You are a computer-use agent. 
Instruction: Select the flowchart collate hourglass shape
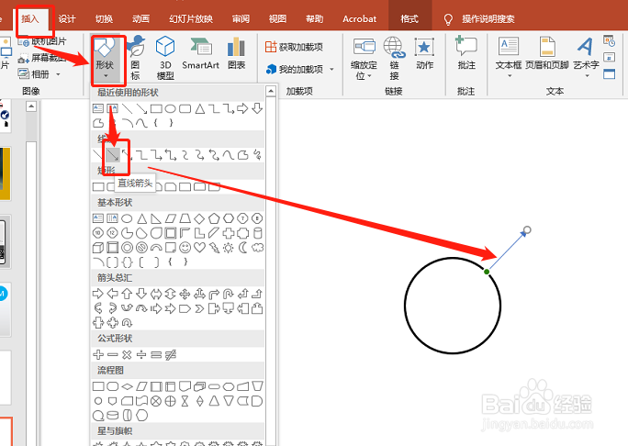click(185, 401)
